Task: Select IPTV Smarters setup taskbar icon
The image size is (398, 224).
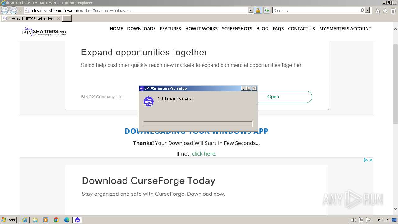Action: coord(77,220)
